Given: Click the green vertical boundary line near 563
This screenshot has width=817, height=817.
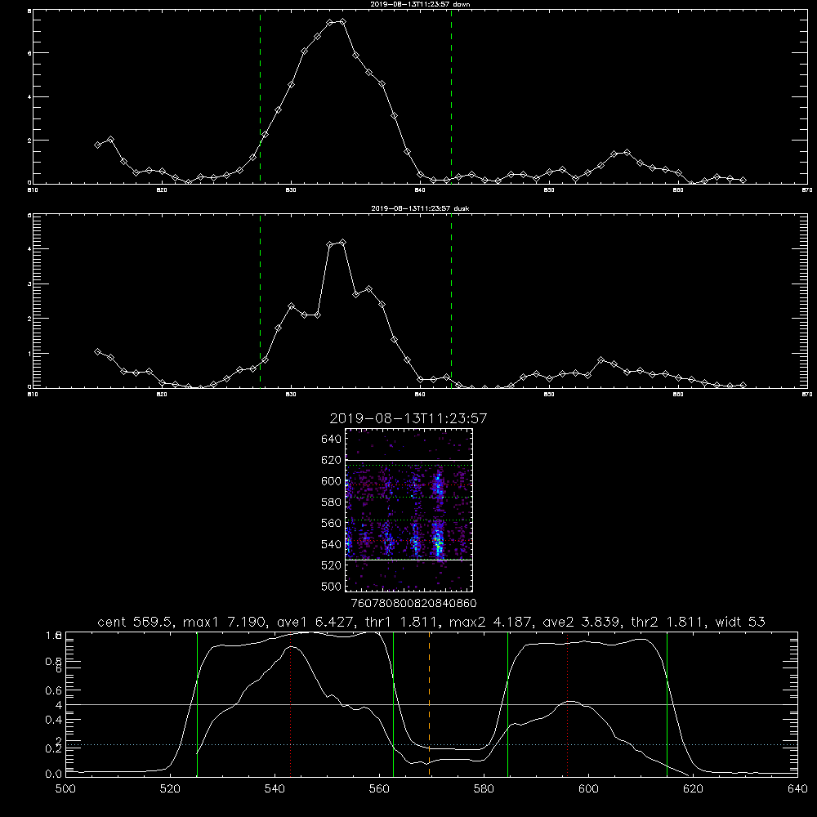Looking at the screenshot, I should [394, 704].
